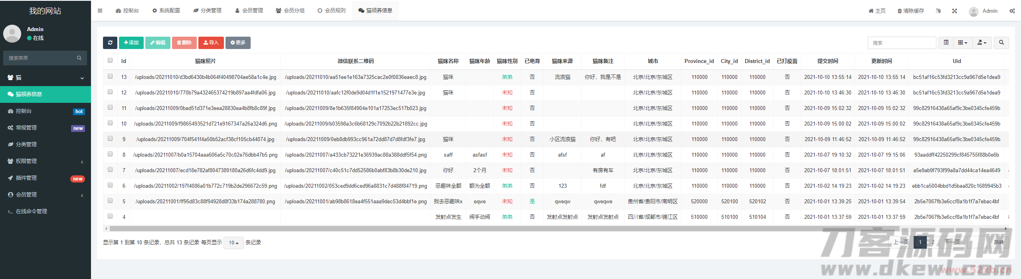Tick the checkbox for row Id 8

110,154
